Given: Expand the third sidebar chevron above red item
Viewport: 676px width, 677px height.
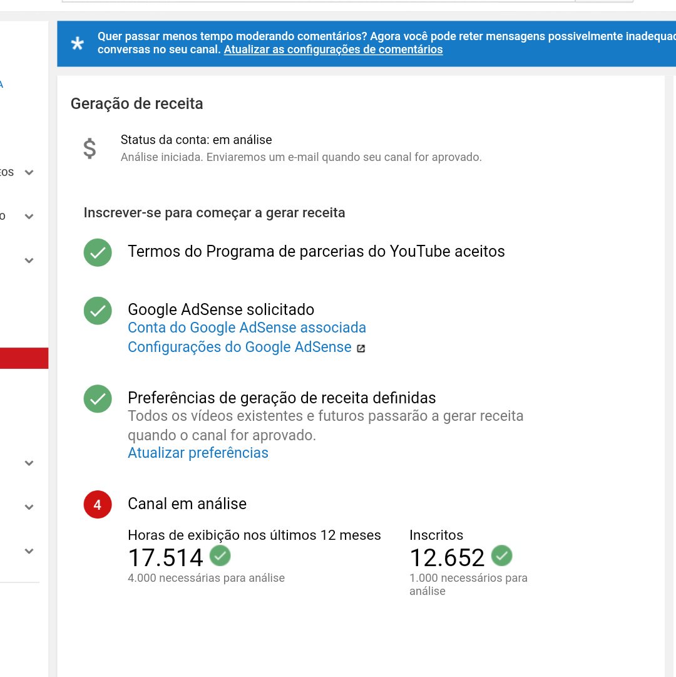Looking at the screenshot, I should tap(29, 261).
